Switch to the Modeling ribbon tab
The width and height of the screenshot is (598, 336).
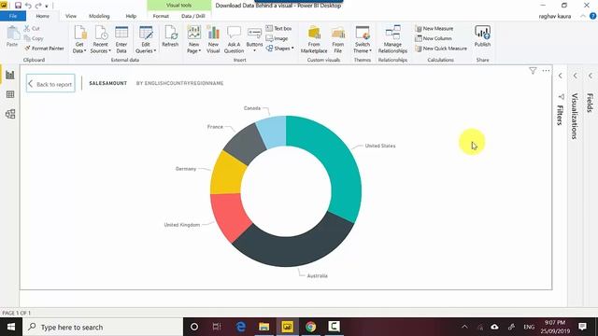(99, 16)
